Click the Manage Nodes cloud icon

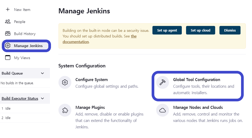click(x=163, y=110)
